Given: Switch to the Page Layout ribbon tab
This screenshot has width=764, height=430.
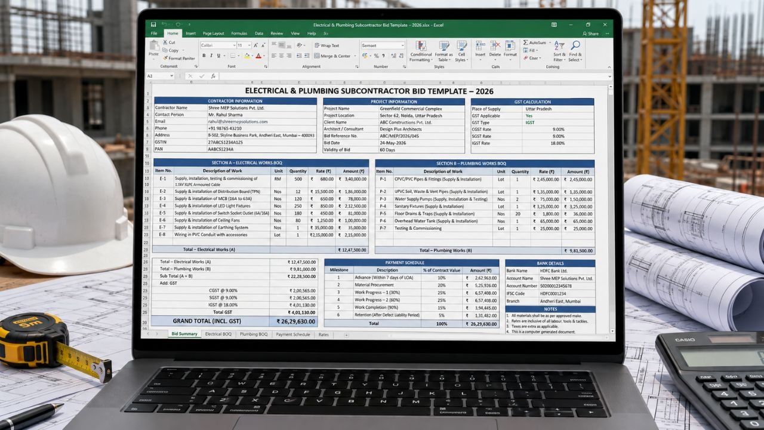Looking at the screenshot, I should click(213, 33).
